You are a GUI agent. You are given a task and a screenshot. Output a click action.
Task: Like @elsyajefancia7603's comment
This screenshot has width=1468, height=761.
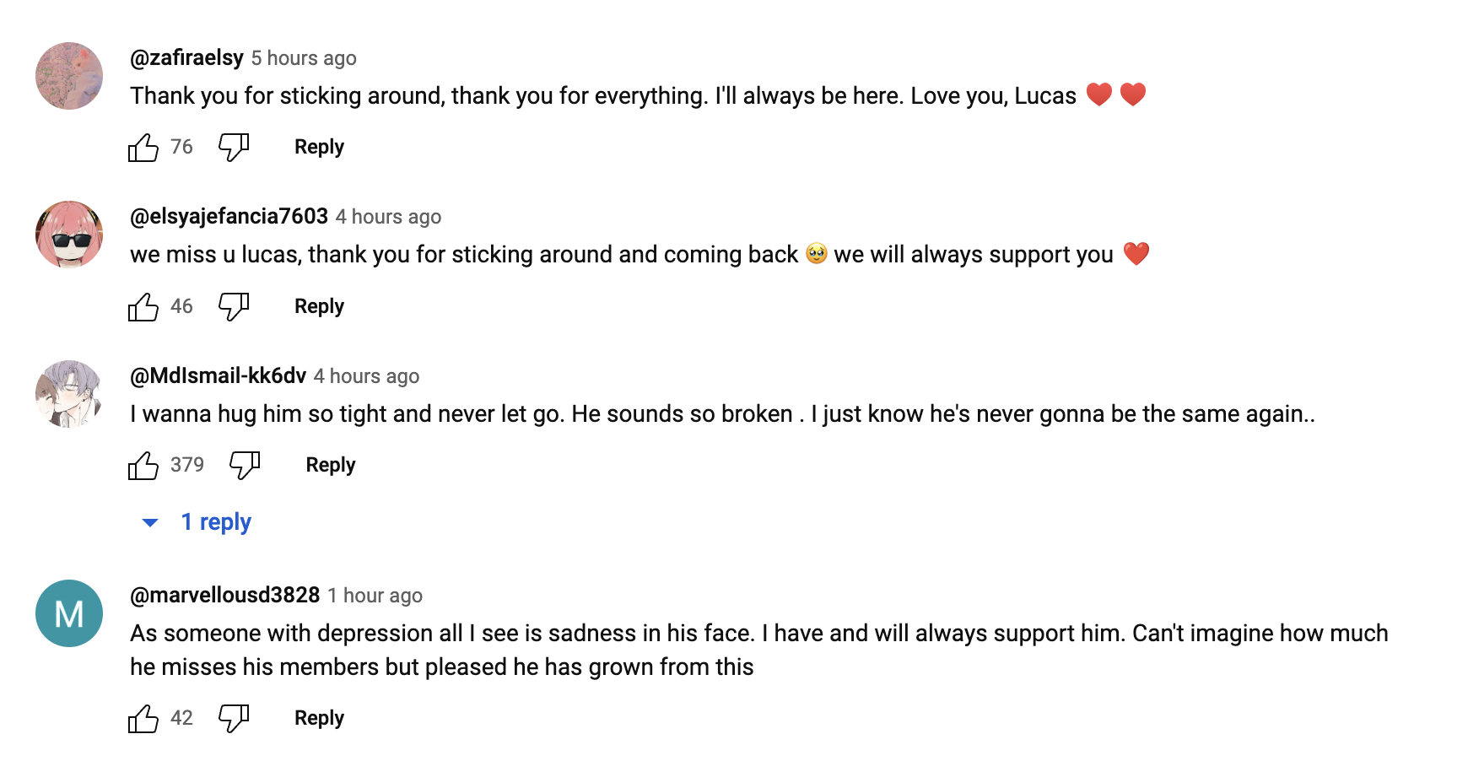[143, 307]
